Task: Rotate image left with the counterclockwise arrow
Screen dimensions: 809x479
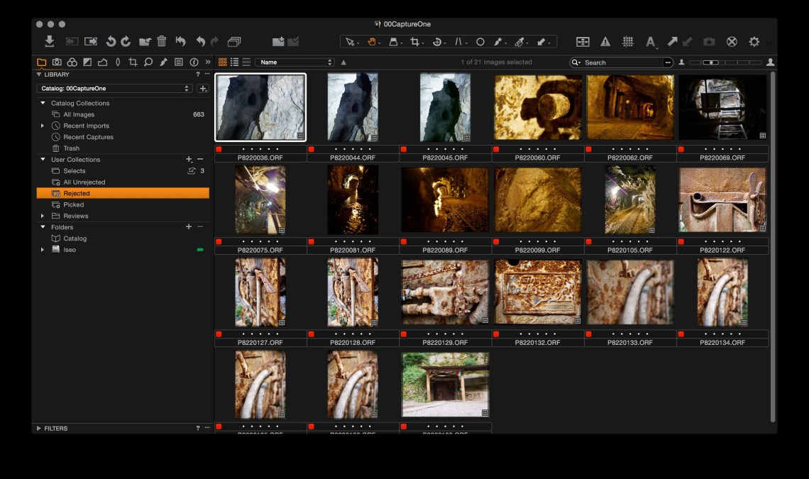Action: pos(111,42)
